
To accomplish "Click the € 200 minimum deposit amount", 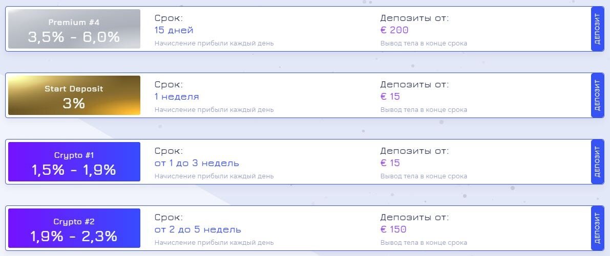I will click(394, 30).
